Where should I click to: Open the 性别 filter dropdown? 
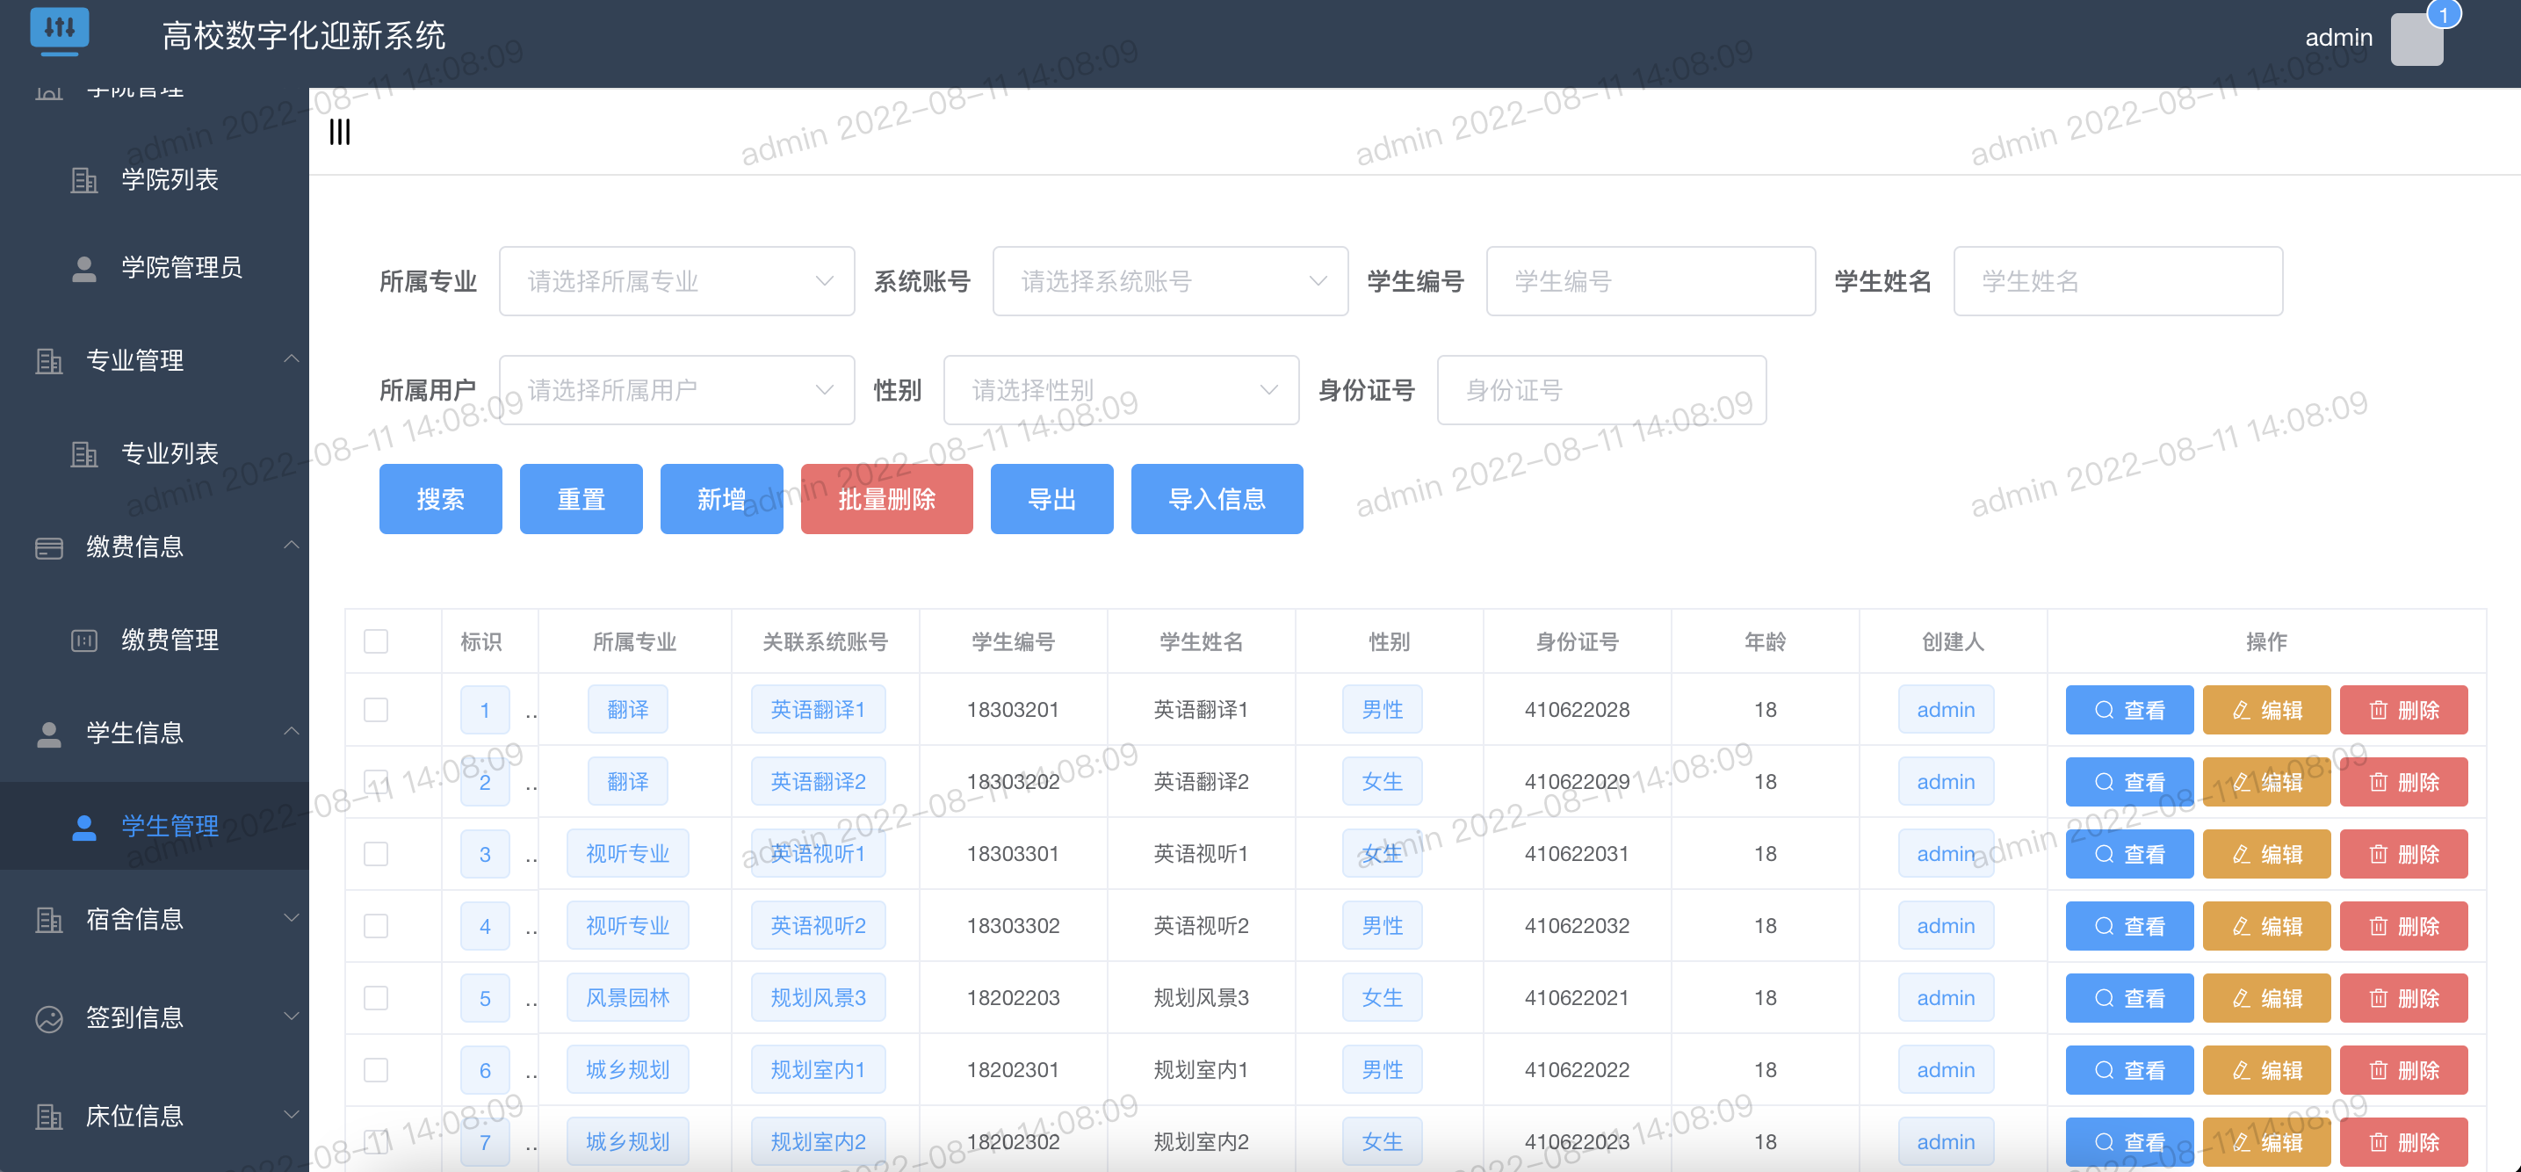tap(1121, 390)
